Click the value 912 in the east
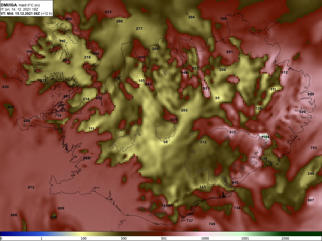The width and height of the screenshot is (322, 241). [x=284, y=73]
